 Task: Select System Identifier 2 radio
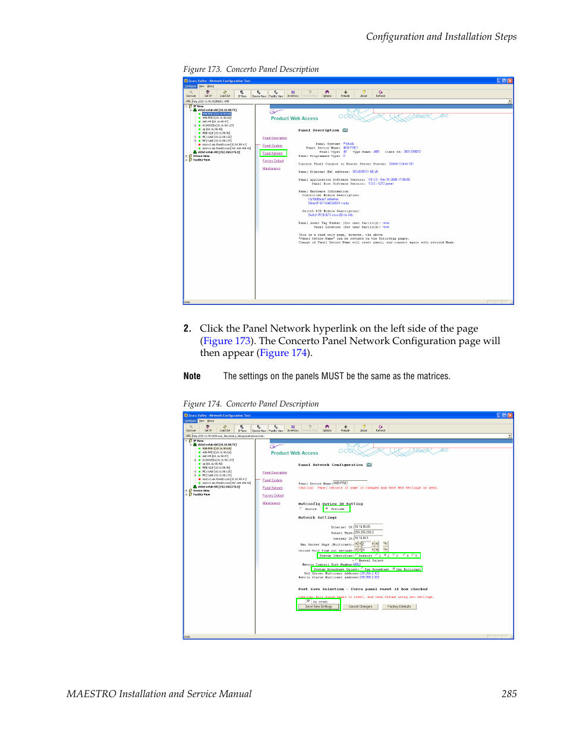pyautogui.click(x=385, y=555)
